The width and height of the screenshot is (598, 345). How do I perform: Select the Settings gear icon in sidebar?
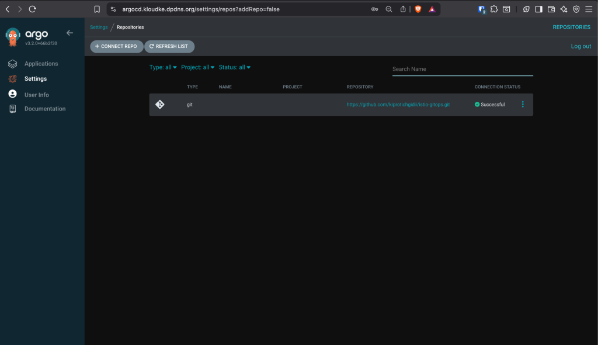(13, 78)
